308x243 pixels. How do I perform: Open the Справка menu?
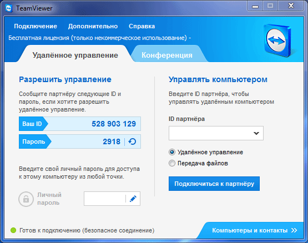[142, 26]
